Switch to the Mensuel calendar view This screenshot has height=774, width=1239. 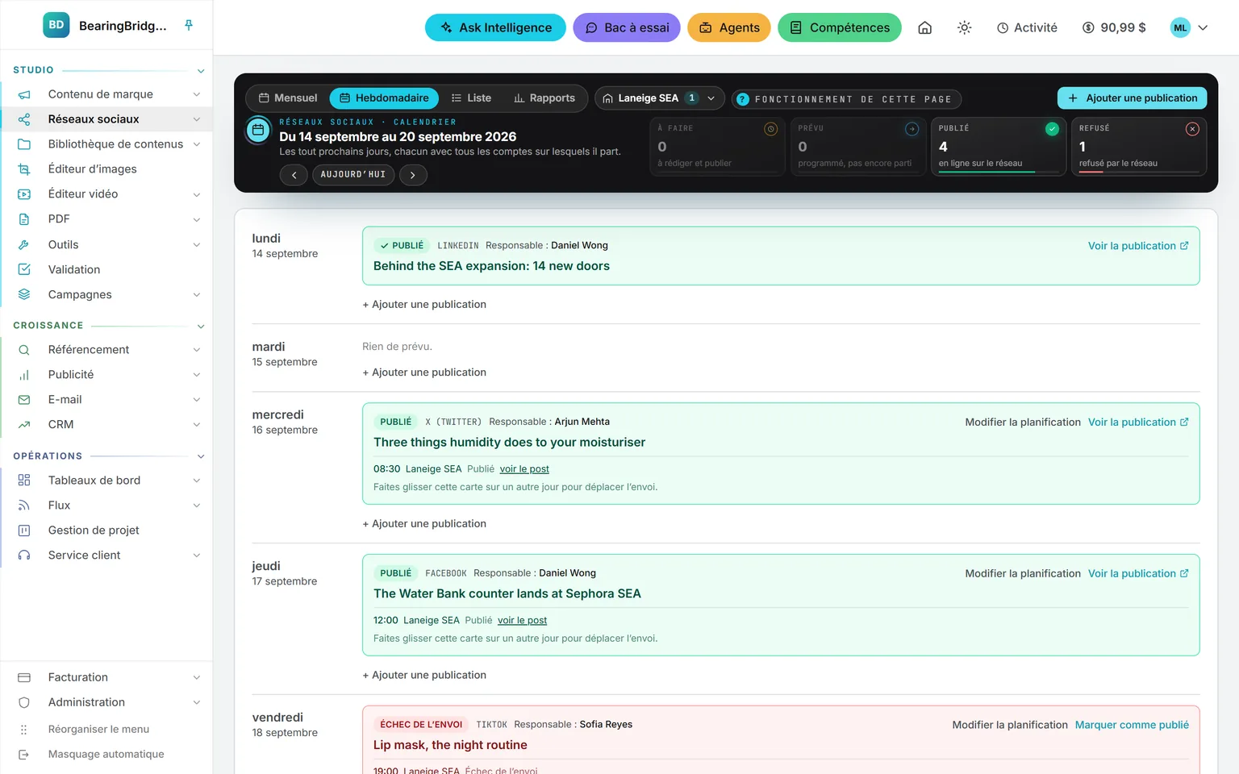(x=288, y=98)
